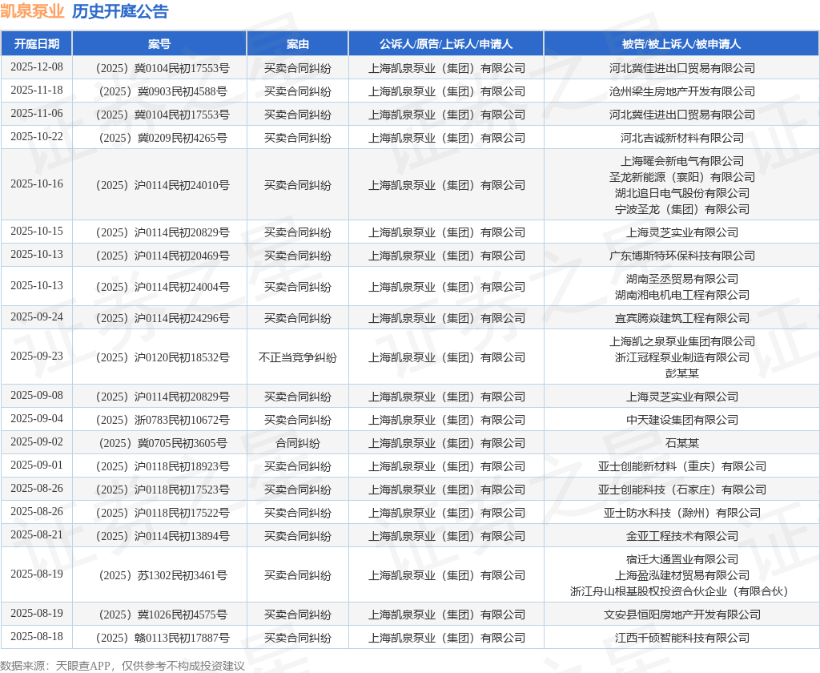Click date cell 2025-08-18
Screen dimensions: 820x673
[x=37, y=637]
